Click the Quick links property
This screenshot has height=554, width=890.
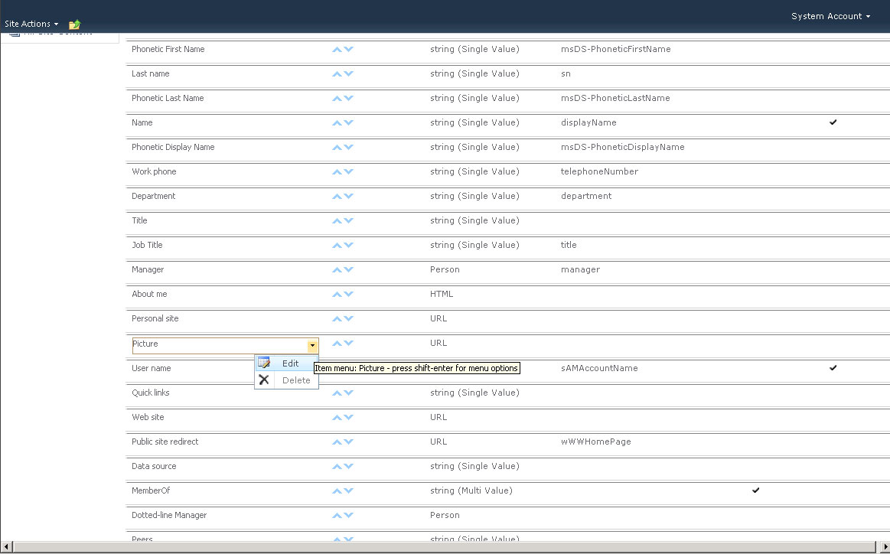click(151, 393)
